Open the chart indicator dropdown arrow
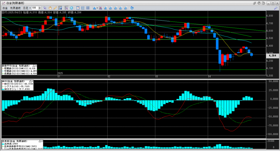Image resolution: width=280 pixels, height=151 pixels. [97, 8]
